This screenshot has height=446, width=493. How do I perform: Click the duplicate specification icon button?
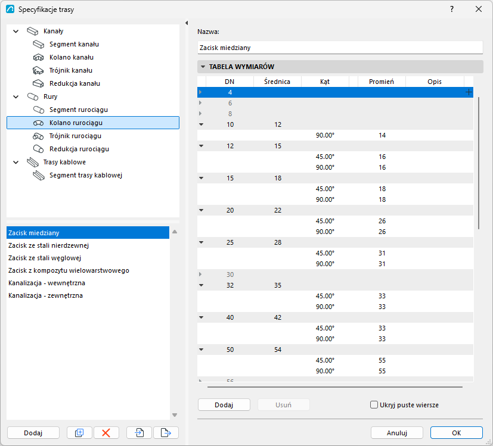pyautogui.click(x=79, y=433)
